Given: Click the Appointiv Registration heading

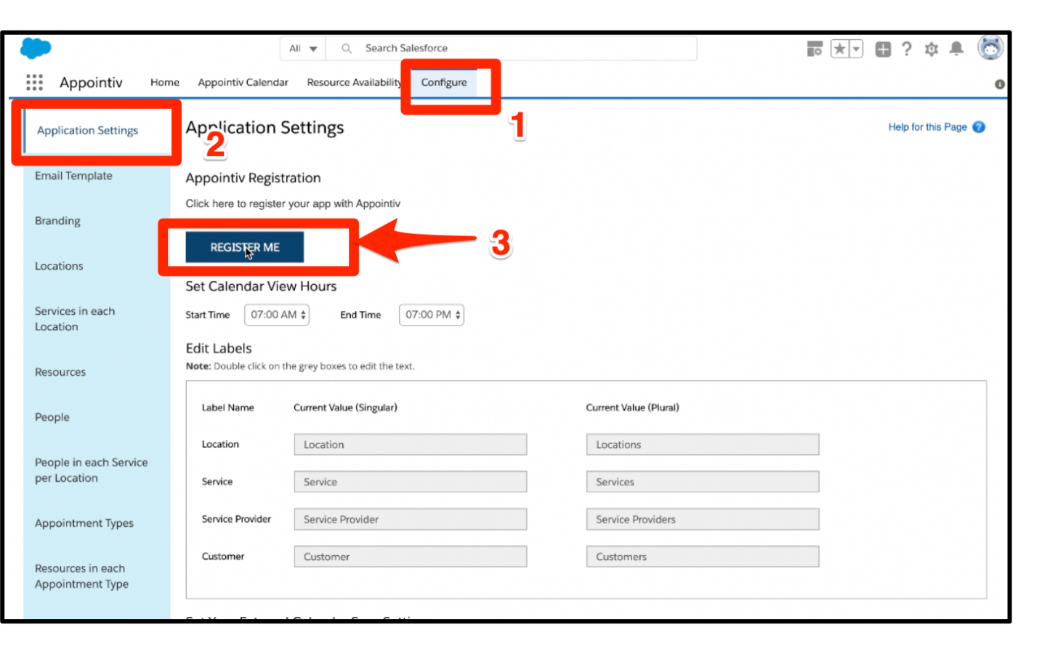Looking at the screenshot, I should (253, 178).
